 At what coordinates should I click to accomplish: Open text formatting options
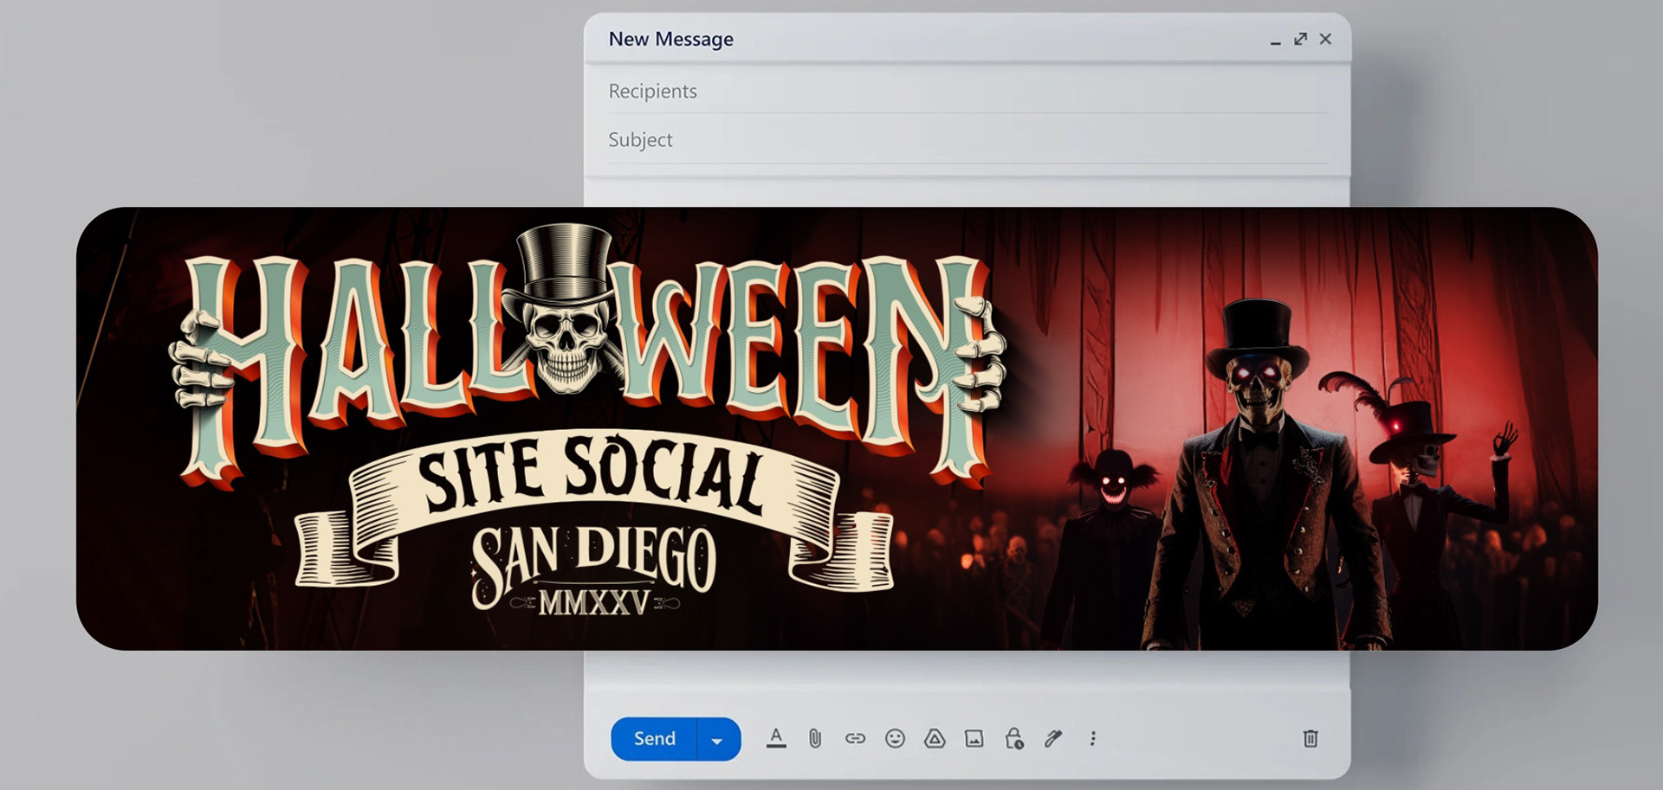coord(776,738)
